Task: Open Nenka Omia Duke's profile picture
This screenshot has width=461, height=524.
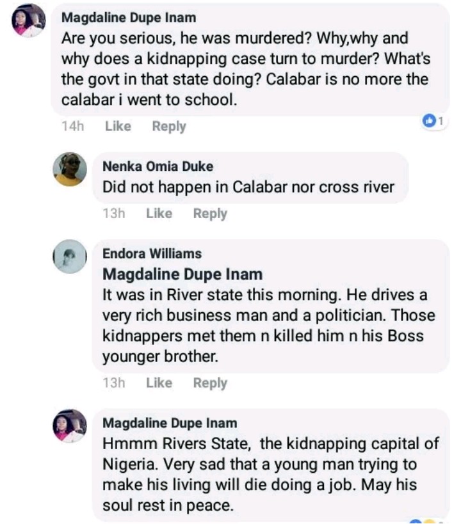Action: tap(70, 169)
